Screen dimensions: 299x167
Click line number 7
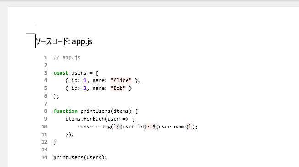click(46, 104)
